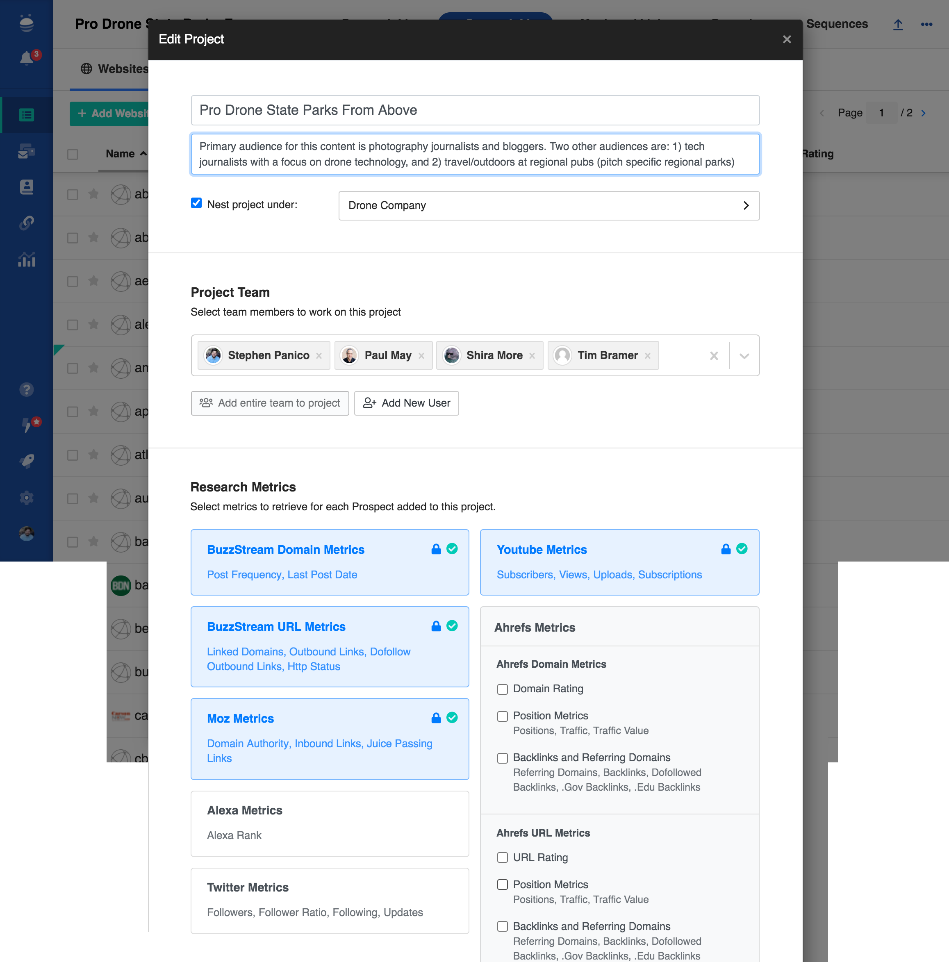The height and width of the screenshot is (962, 949).
Task: Click the green checkmark on Moz Metrics
Action: point(452,718)
